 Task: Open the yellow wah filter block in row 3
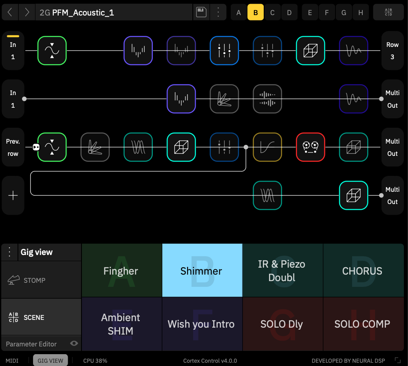[267, 147]
